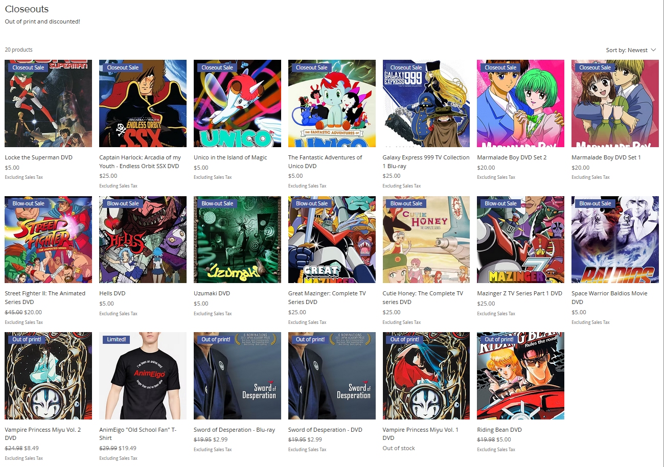View Galaxy Express 999 Blu-ray cover
The image size is (664, 467).
click(x=426, y=104)
